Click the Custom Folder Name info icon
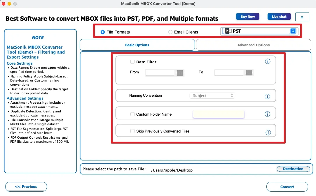The width and height of the screenshot is (316, 196). pyautogui.click(x=267, y=114)
